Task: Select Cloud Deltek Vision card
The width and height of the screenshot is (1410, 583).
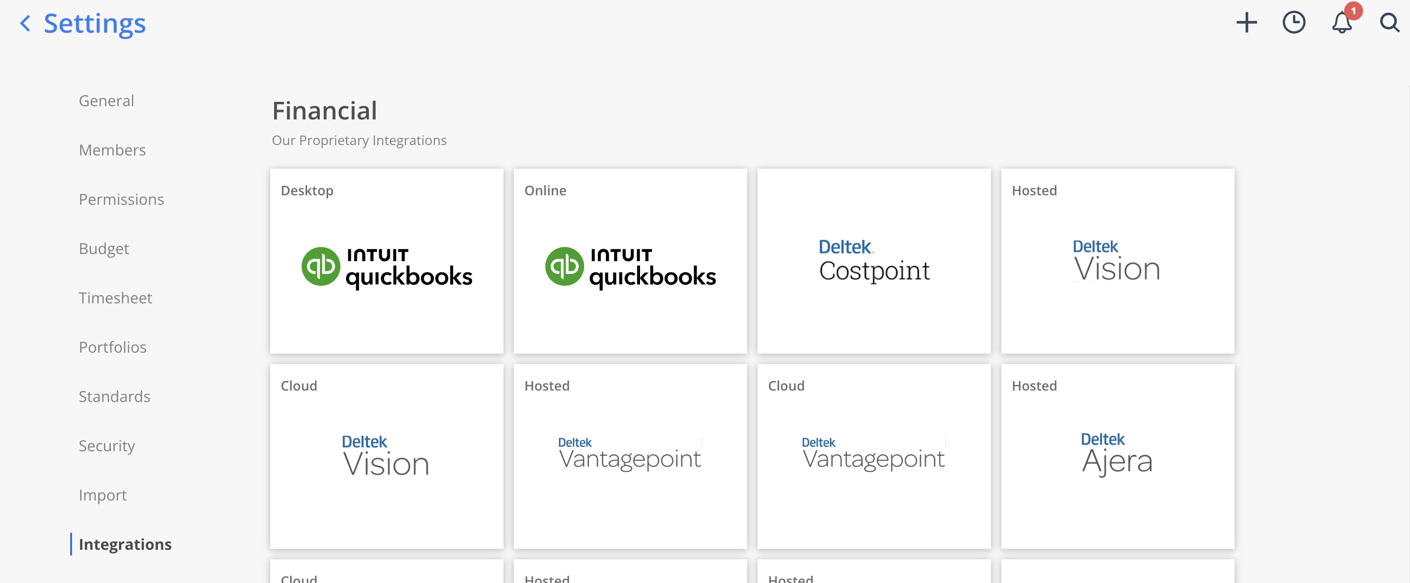Action: click(386, 456)
